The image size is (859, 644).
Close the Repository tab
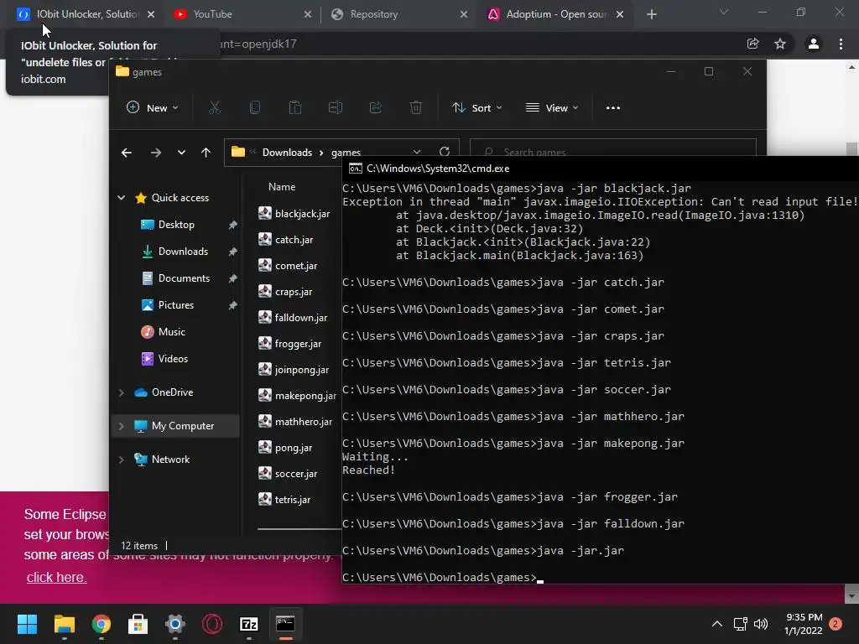pyautogui.click(x=464, y=14)
